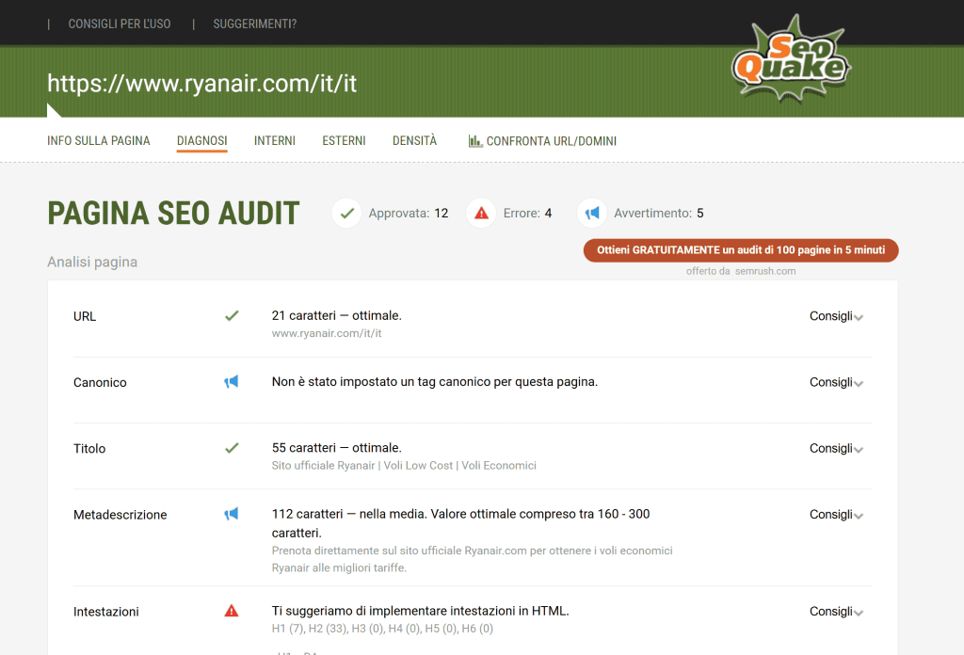
Task: Click the Titolo row label
Action: pyautogui.click(x=89, y=449)
